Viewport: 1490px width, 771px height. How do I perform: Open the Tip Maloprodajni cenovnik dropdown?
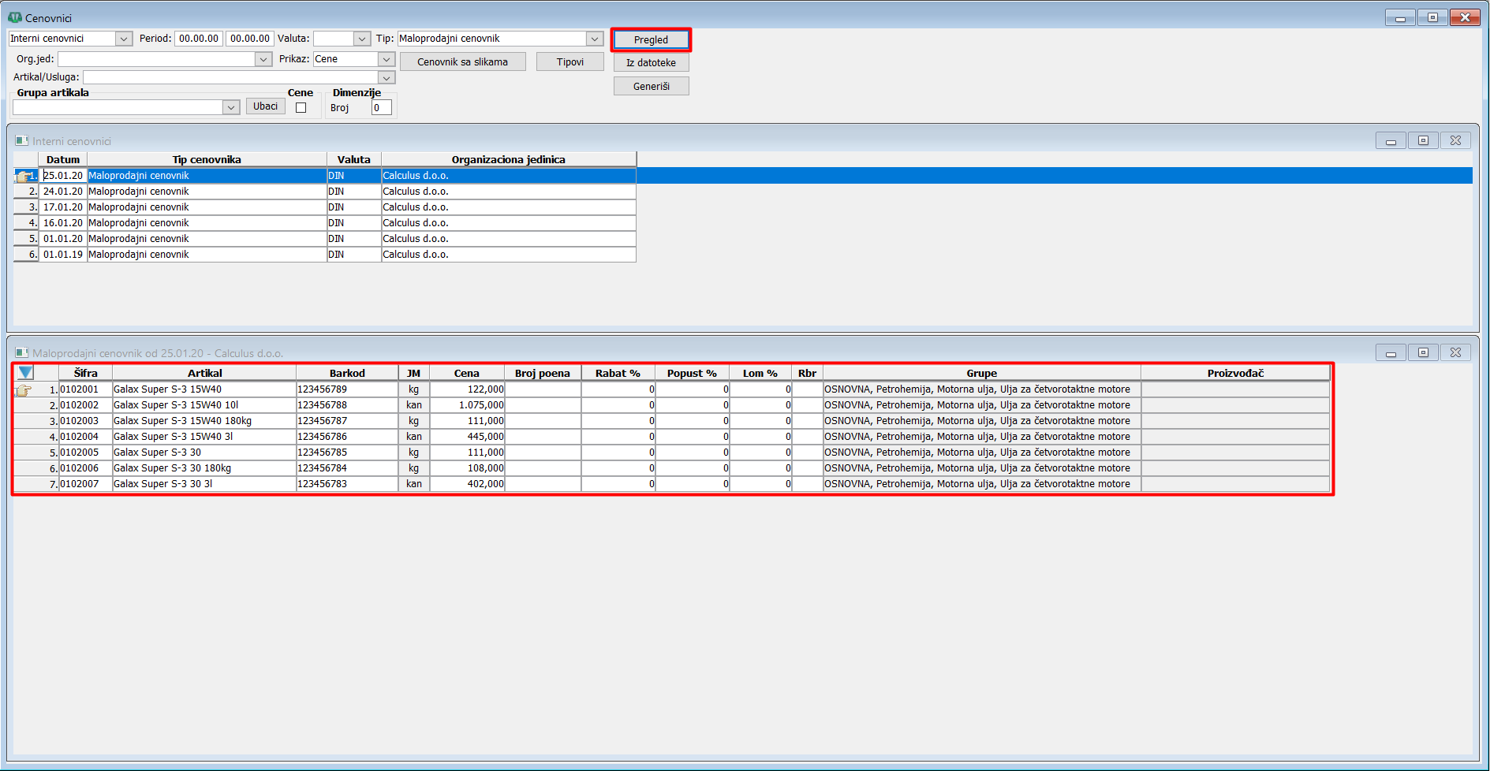[x=595, y=39]
